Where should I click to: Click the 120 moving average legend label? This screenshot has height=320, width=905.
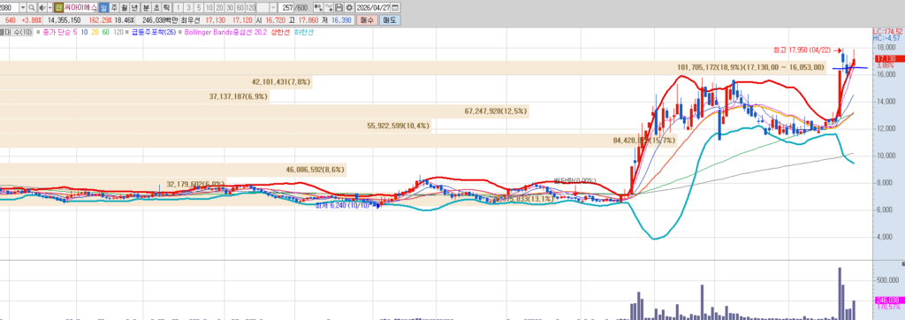(118, 32)
